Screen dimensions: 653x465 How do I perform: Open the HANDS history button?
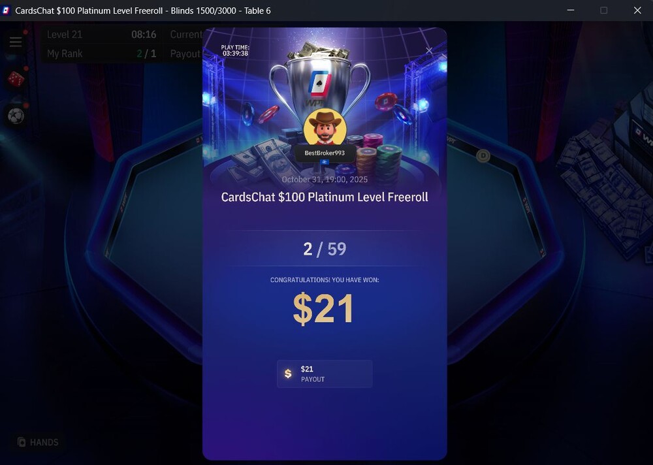(38, 442)
